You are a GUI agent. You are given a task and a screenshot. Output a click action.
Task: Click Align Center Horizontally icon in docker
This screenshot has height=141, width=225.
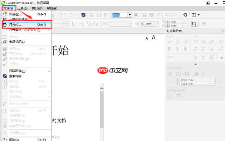[x=178, y=42]
